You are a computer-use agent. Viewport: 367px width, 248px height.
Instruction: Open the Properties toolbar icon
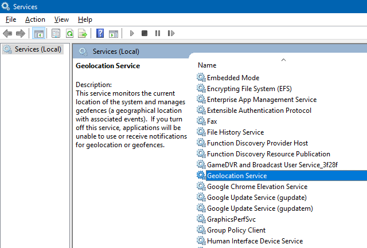coord(56,34)
